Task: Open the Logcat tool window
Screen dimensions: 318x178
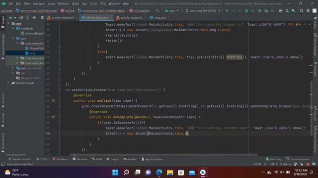Action: tap(113, 159)
